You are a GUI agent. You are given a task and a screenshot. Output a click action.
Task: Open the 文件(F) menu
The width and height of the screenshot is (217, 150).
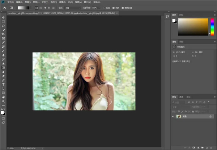tap(10, 2)
